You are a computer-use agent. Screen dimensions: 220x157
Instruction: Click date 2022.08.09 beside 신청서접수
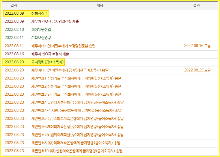click(14, 14)
